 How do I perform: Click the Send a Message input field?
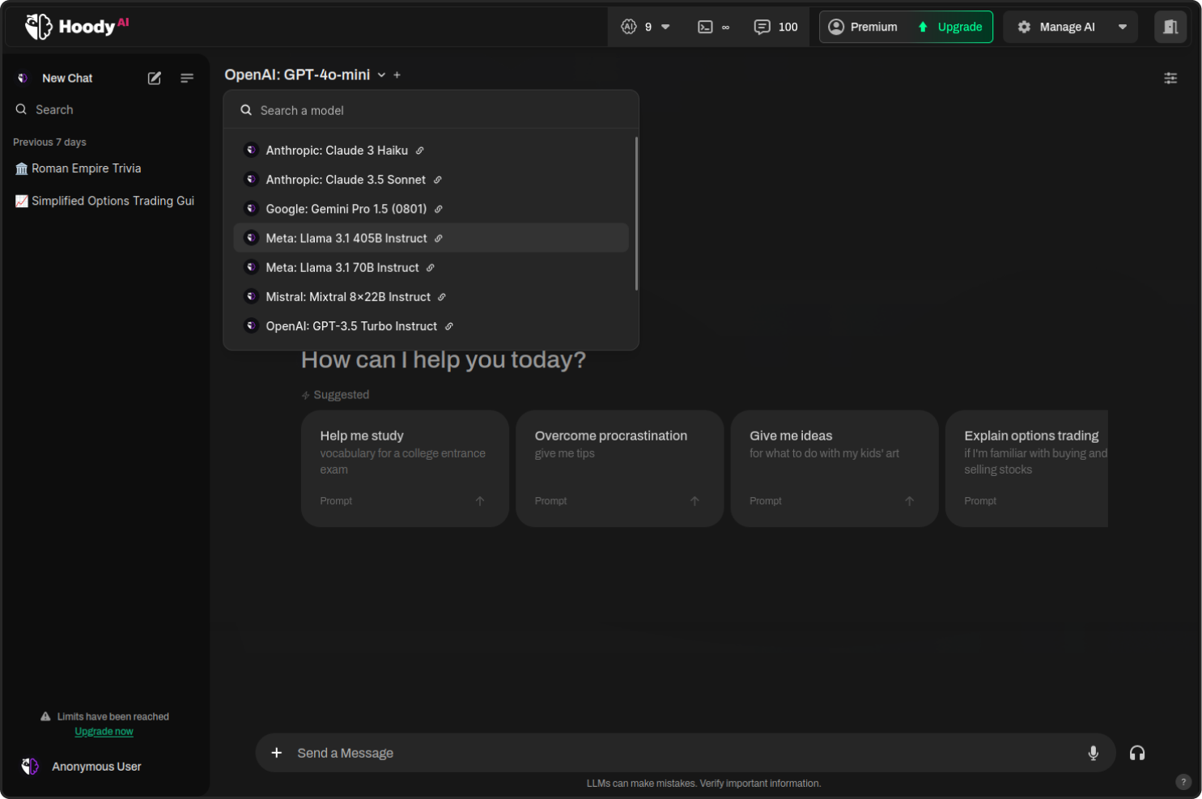[x=684, y=753]
